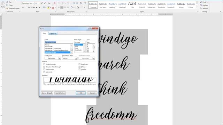Open the Find dropdown in Editing group
223x125 pixels.
(207, 2)
